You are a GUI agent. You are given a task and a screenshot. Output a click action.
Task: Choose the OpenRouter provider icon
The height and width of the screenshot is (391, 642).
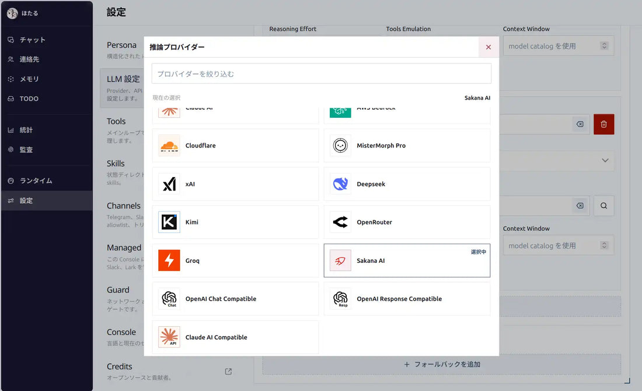point(340,222)
